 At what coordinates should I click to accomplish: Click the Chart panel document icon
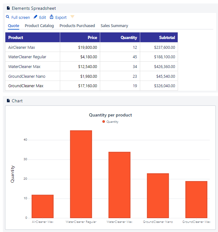tap(9, 101)
